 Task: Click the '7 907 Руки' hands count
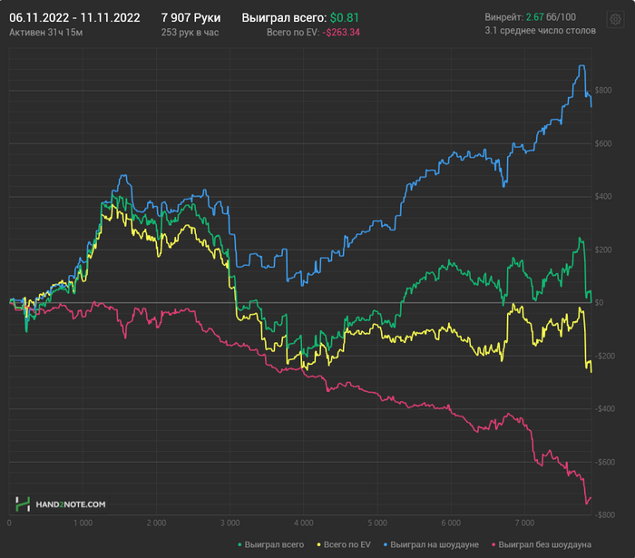tap(190, 18)
